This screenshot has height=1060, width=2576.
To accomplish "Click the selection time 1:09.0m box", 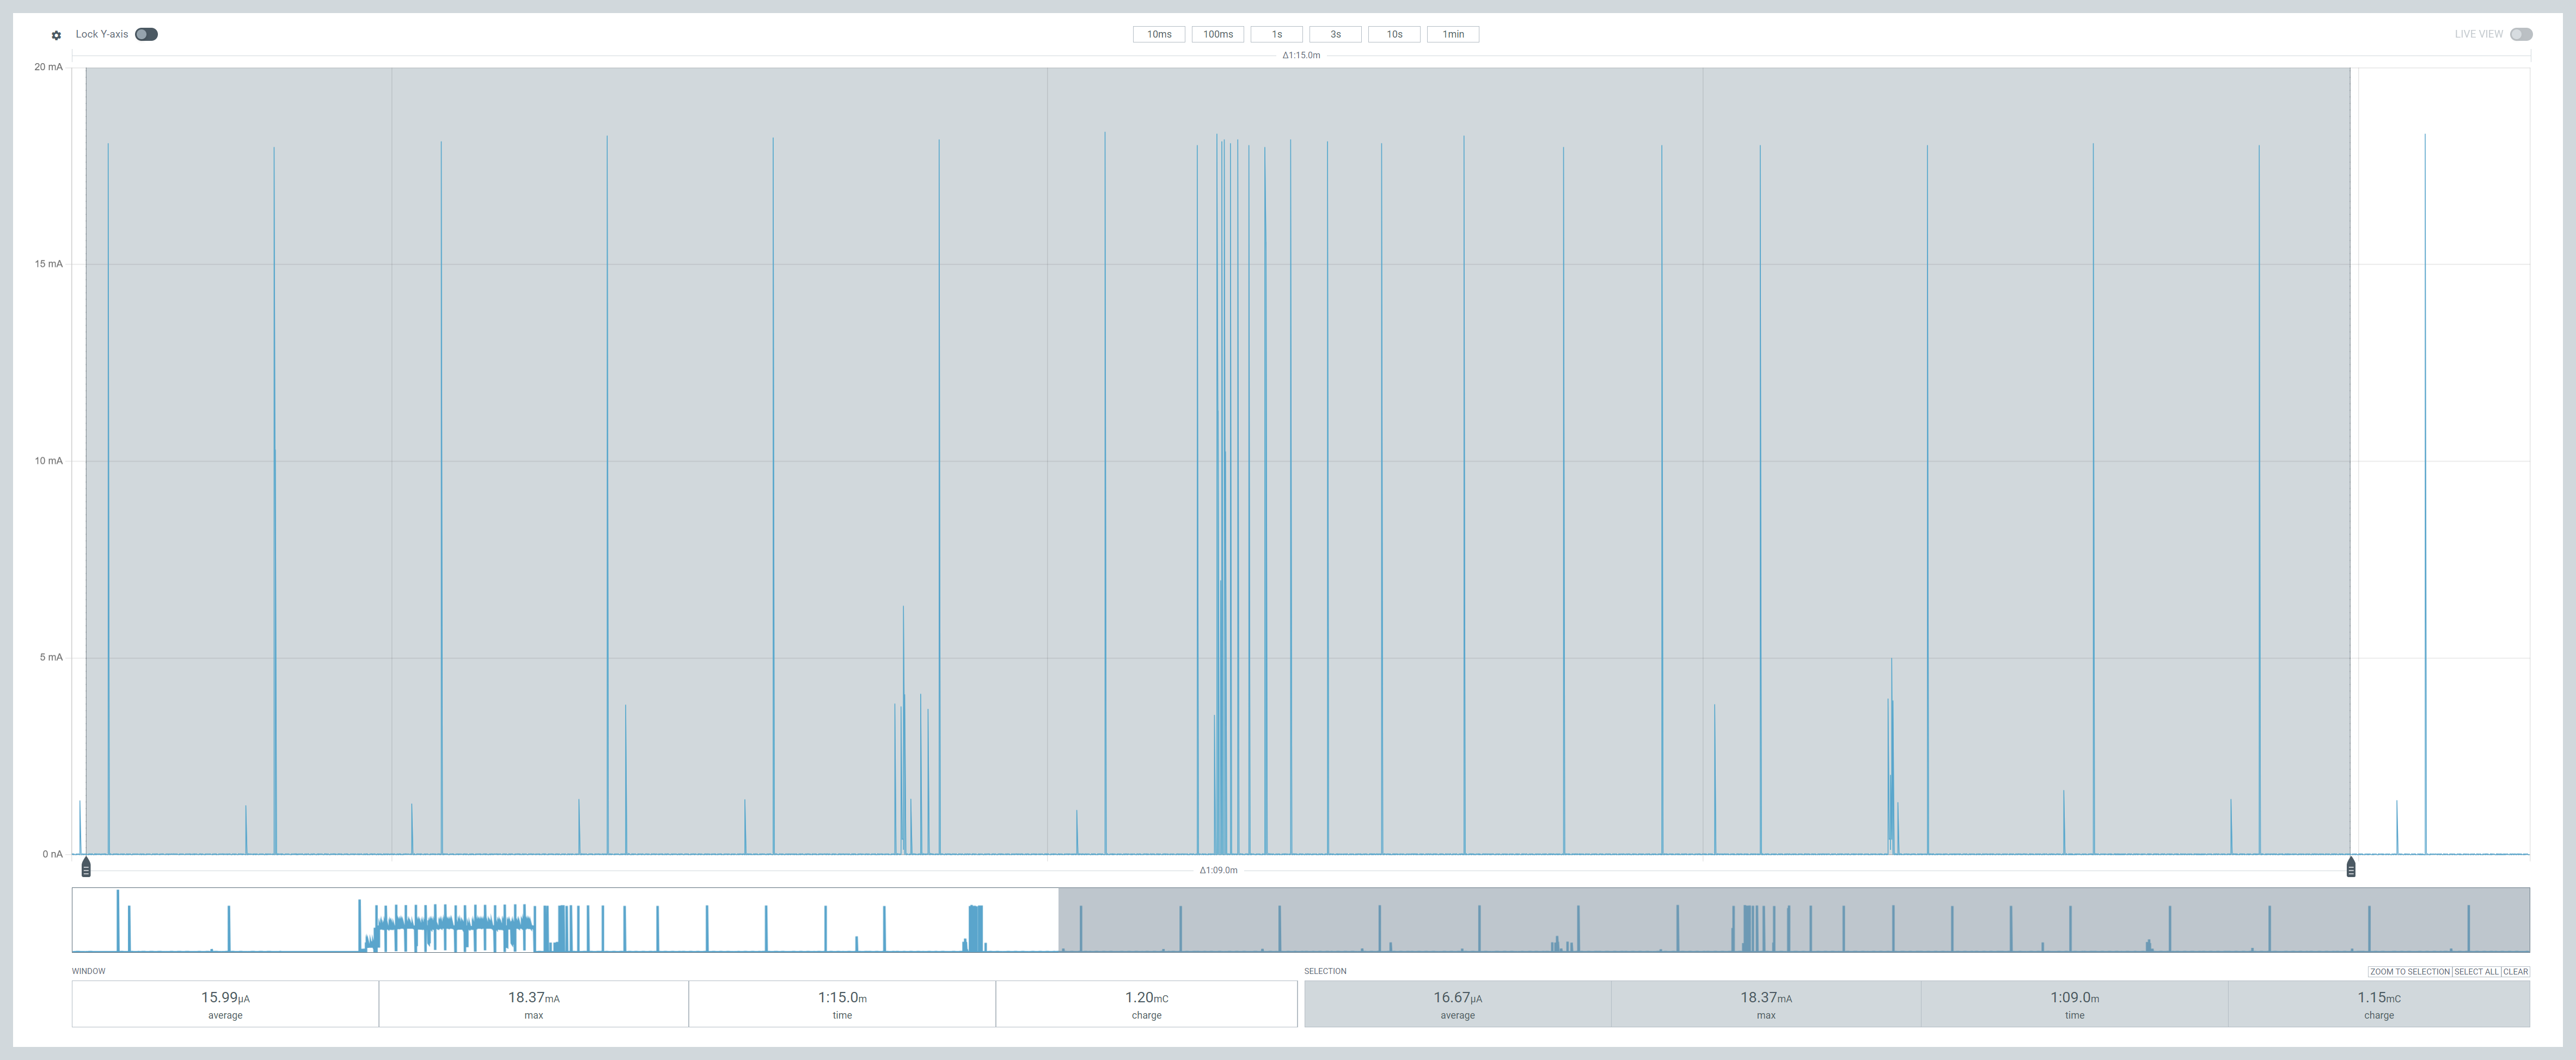I will pos(2074,1003).
